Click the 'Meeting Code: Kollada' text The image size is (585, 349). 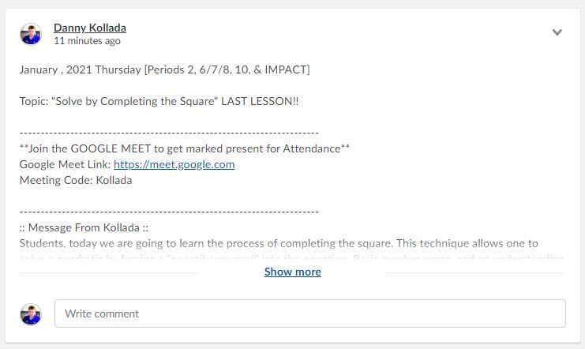coord(76,180)
